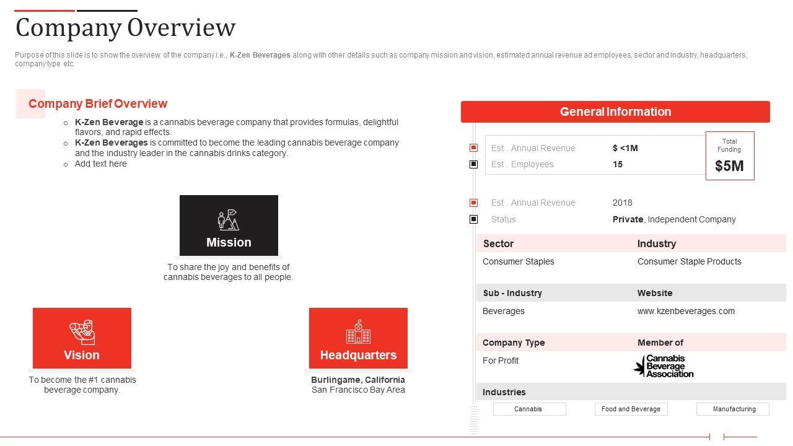
Task: Select the 'Add text here' placeholder bullet
Action: pyautogui.click(x=101, y=164)
